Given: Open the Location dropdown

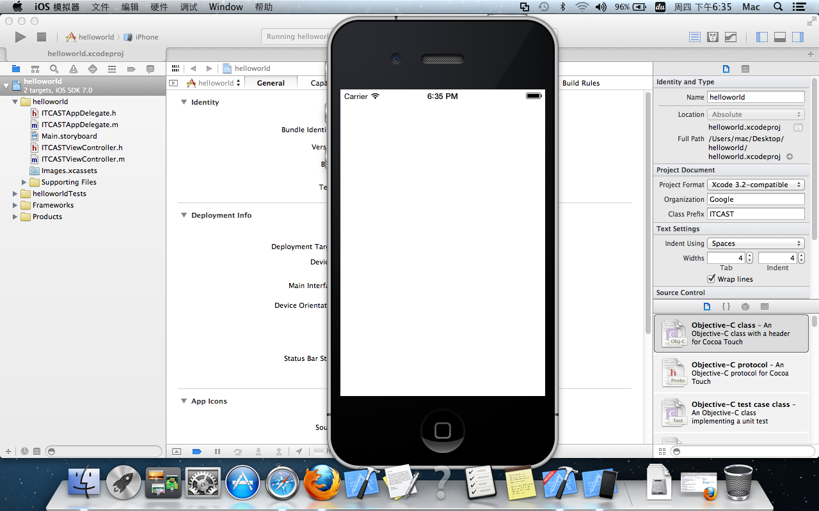Looking at the screenshot, I should [756, 114].
